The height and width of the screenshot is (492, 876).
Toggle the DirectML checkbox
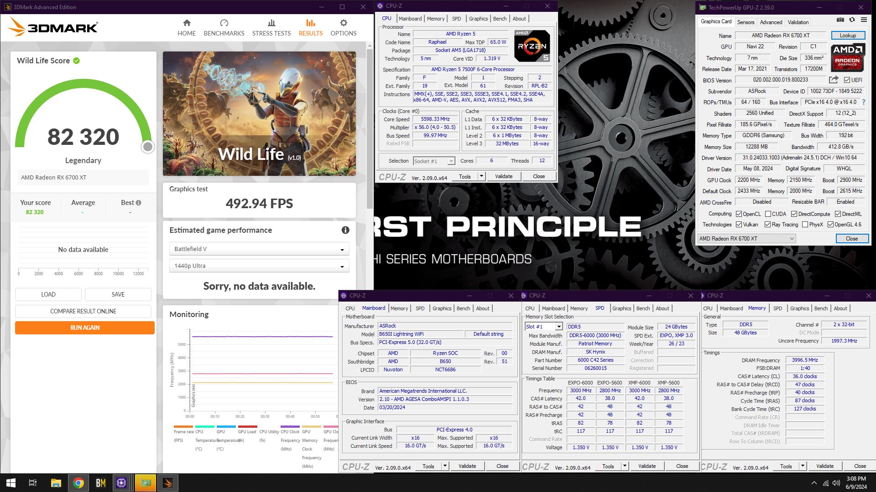[838, 214]
